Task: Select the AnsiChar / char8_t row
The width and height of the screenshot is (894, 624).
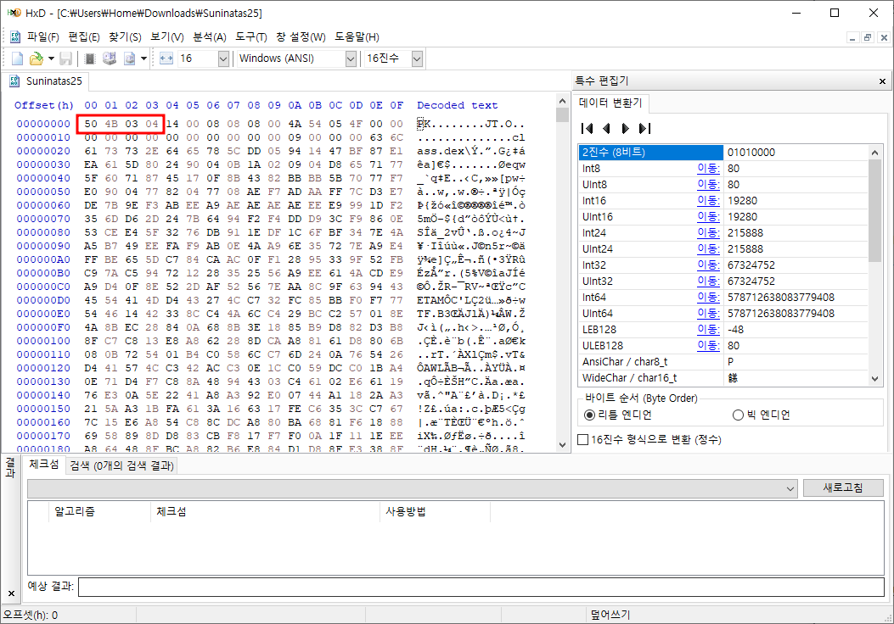Action: (723, 361)
